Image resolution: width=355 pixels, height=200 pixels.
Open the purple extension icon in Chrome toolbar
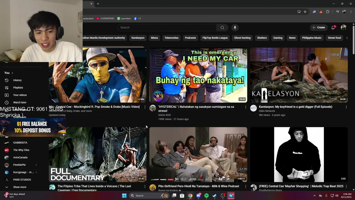314,12
